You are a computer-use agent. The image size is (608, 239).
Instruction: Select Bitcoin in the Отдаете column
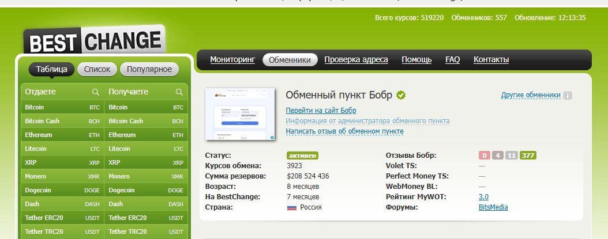pyautogui.click(x=62, y=107)
